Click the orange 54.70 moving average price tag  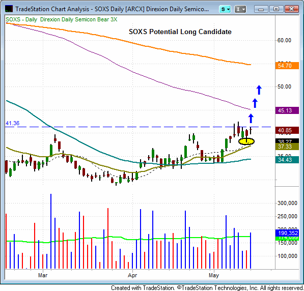287,66
